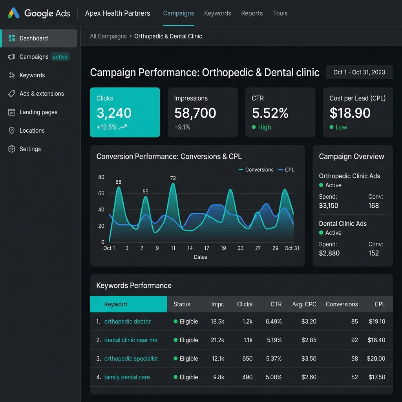
Task: Click the Ads & extensions tag icon
Action: 11,93
